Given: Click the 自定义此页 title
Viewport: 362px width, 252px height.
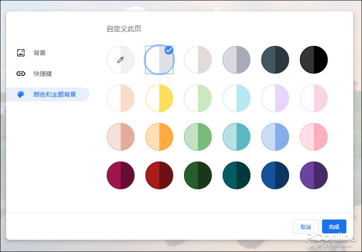Looking at the screenshot, I should click(x=124, y=29).
